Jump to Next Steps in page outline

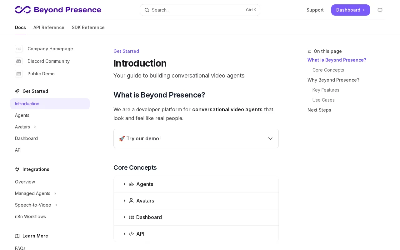(x=319, y=110)
